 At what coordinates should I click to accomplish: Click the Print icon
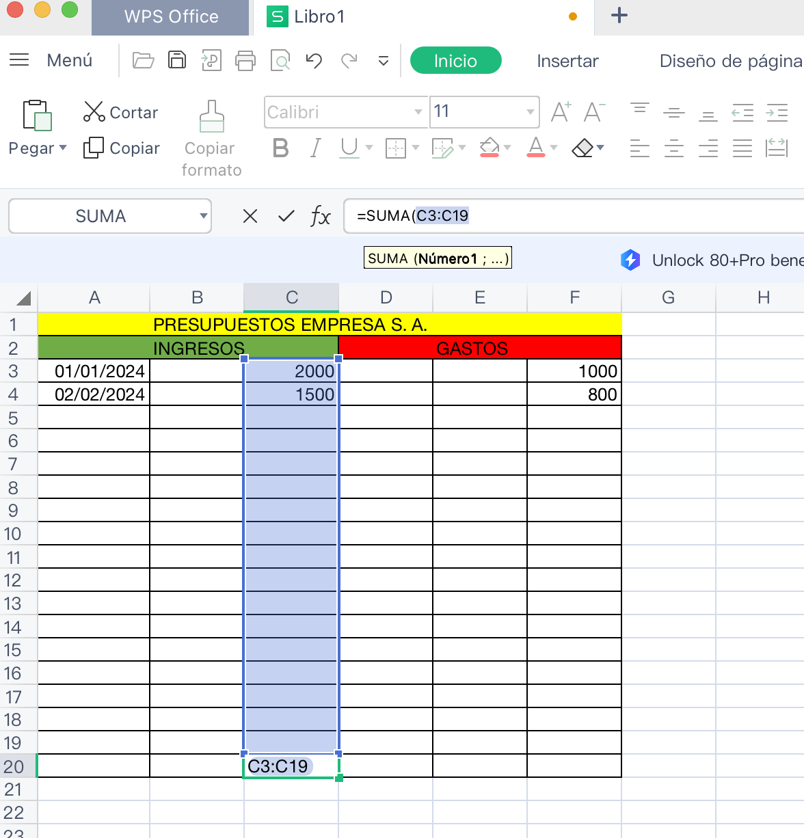(245, 61)
